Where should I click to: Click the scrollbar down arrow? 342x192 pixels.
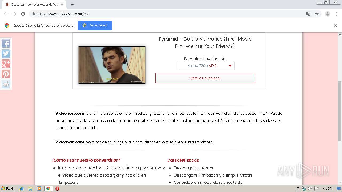point(340,182)
